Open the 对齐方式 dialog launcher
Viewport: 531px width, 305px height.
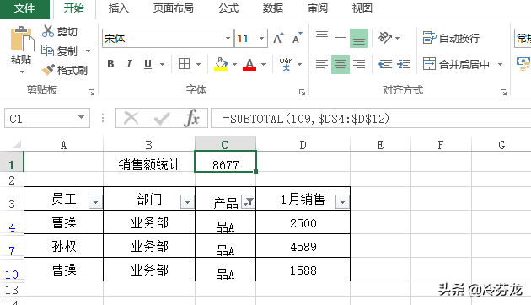pyautogui.click(x=503, y=92)
